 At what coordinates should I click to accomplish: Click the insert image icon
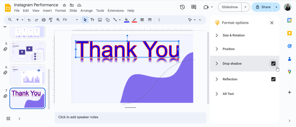tap(100, 20)
